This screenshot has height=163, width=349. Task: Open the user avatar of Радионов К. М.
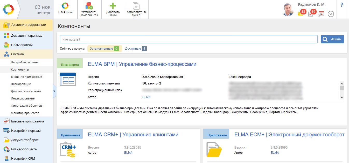pos(289,10)
